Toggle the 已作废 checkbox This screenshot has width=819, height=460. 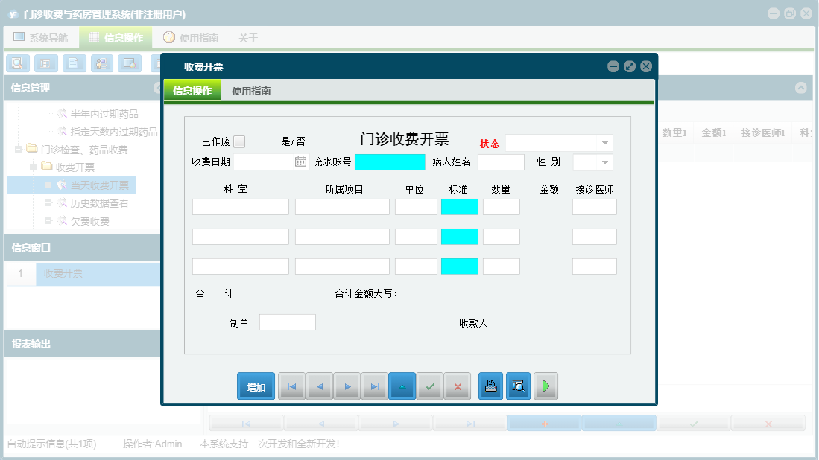[x=238, y=141]
